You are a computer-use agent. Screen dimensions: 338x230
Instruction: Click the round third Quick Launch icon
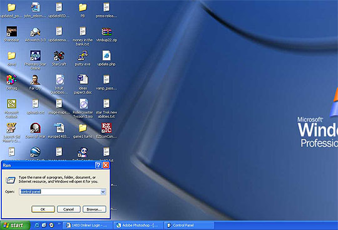tap(51, 226)
